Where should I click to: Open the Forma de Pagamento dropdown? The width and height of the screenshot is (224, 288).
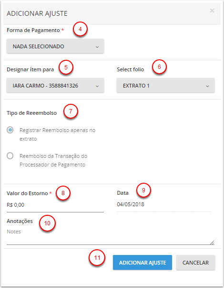click(x=55, y=46)
